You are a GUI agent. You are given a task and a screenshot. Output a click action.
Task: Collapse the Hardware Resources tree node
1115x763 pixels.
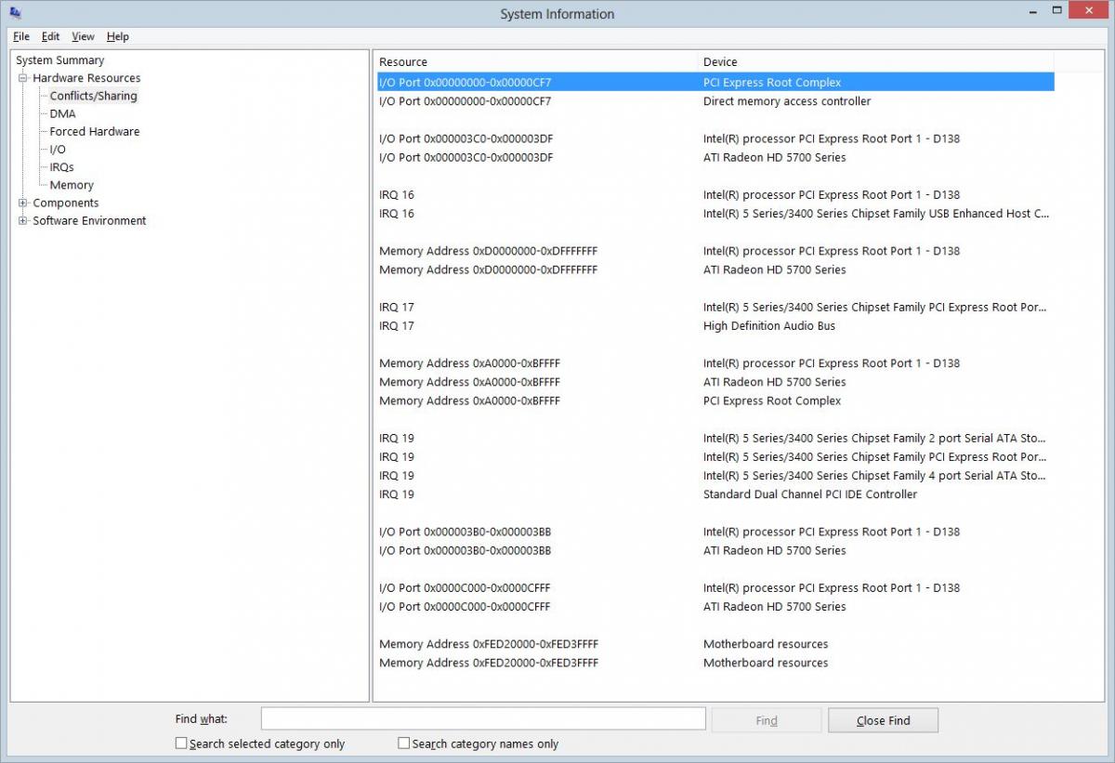point(23,78)
